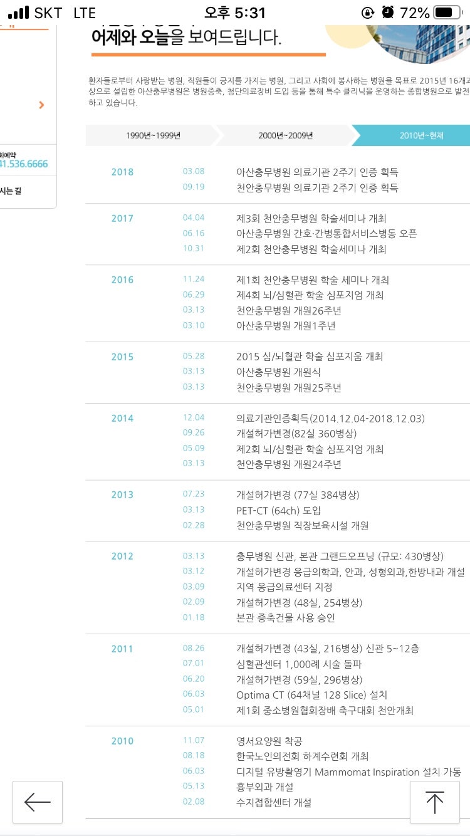Tap the PET-CT (64ch) 도입 entry
This screenshot has width=470, height=836.
click(x=278, y=510)
